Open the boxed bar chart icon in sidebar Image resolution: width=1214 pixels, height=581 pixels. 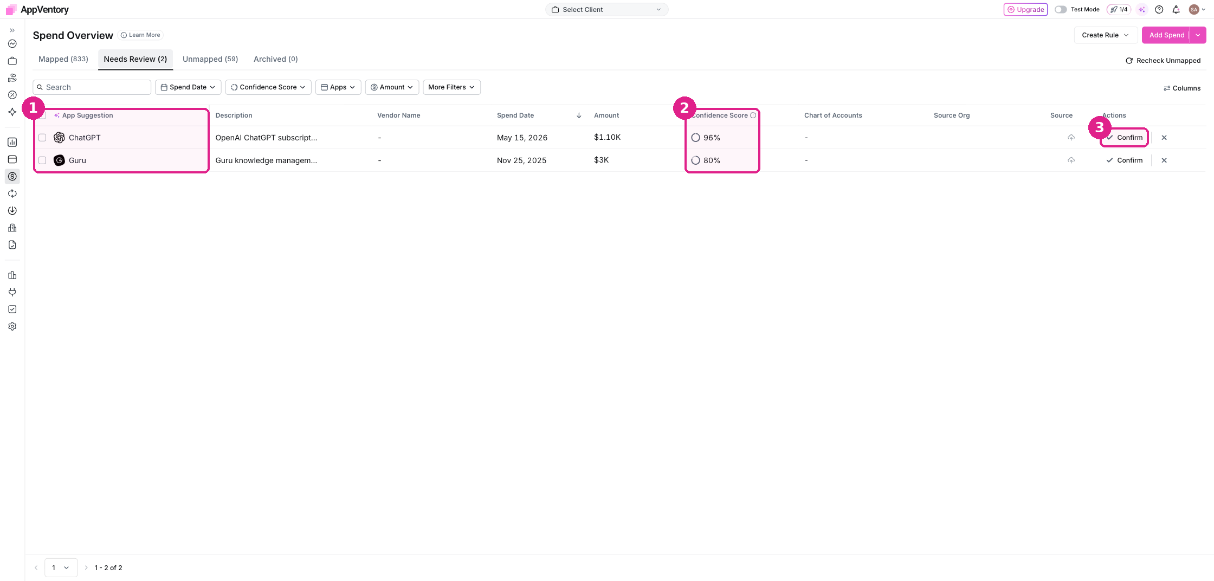[x=12, y=143]
